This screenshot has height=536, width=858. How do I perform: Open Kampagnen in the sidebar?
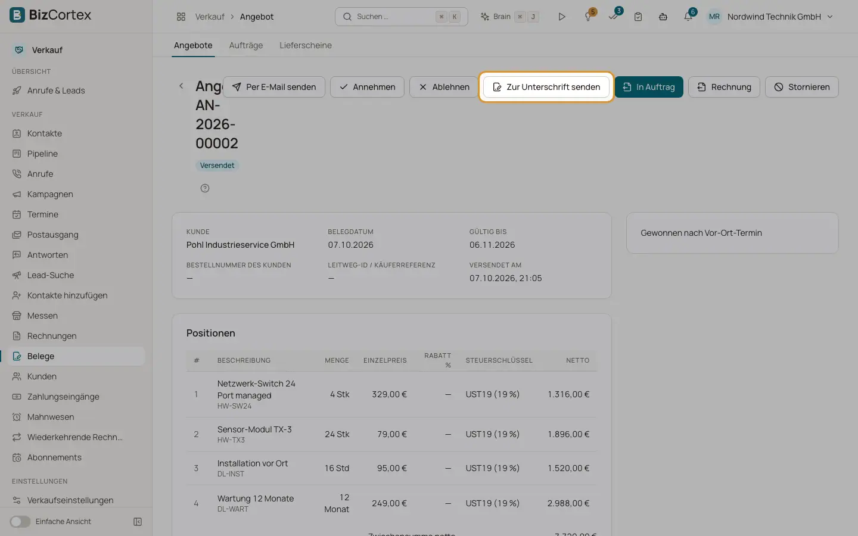point(76,194)
